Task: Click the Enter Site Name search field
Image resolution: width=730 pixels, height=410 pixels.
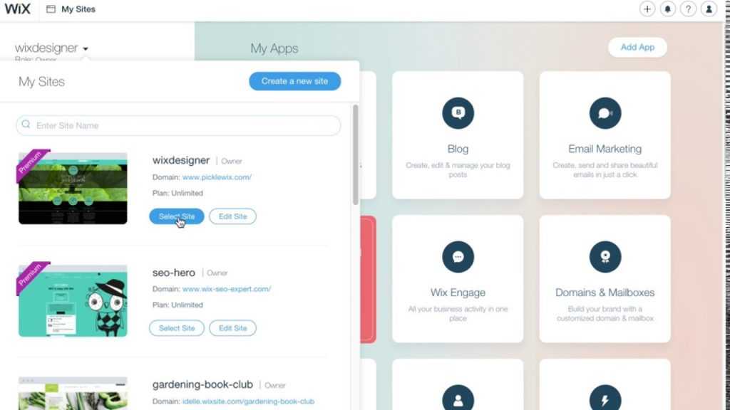Action: point(178,125)
